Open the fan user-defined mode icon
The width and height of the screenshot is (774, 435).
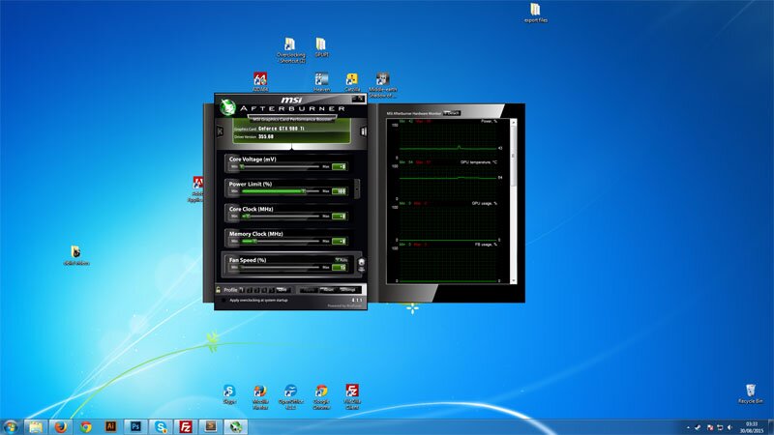coord(361,265)
